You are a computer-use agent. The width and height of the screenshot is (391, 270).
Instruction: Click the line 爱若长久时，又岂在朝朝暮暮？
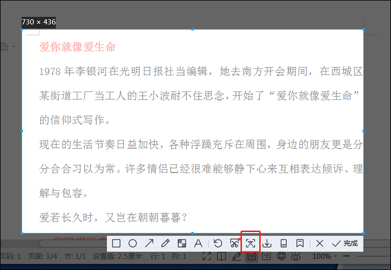(113, 217)
